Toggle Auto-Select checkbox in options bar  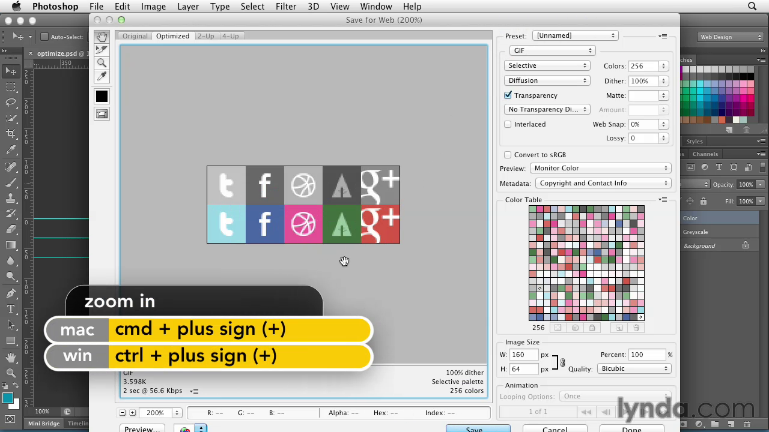point(44,37)
